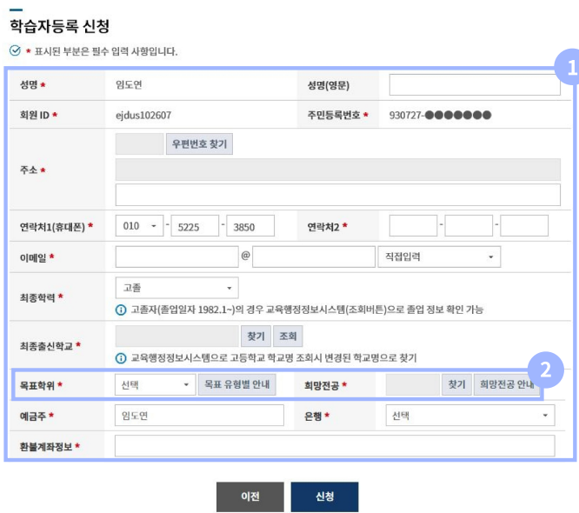Expand the 최종학력 고졸 dropdown
This screenshot has width=579, height=513.
click(x=176, y=288)
